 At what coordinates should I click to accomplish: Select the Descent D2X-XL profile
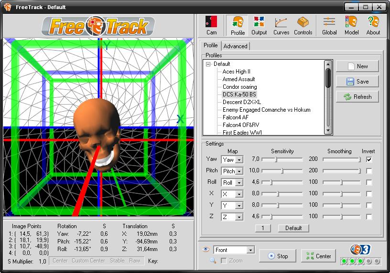pos(241,102)
